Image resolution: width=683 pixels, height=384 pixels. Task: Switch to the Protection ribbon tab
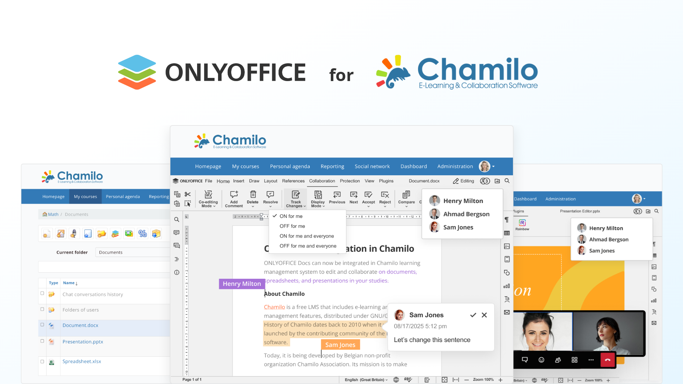[349, 181]
